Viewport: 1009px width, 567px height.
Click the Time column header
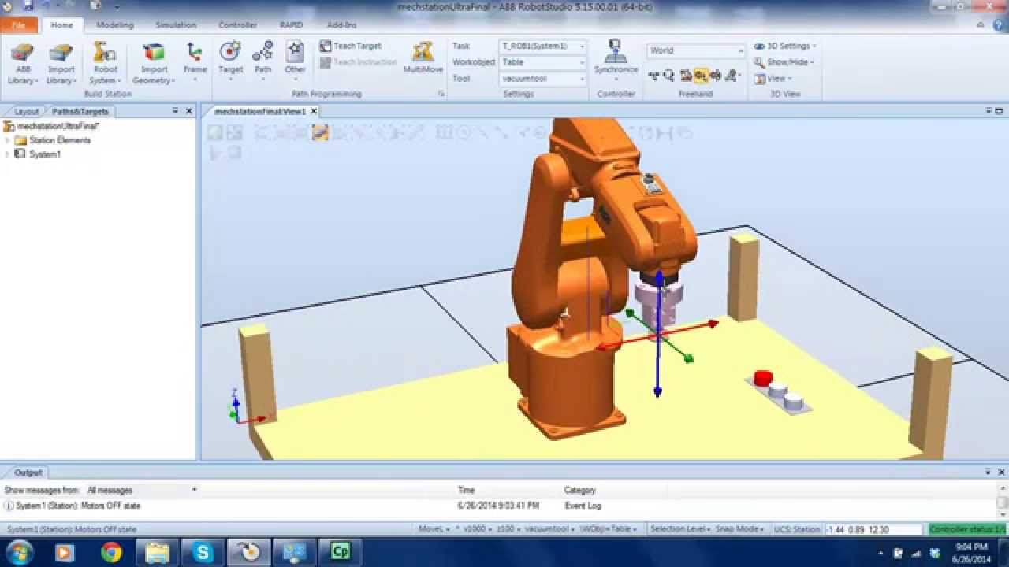tap(467, 490)
